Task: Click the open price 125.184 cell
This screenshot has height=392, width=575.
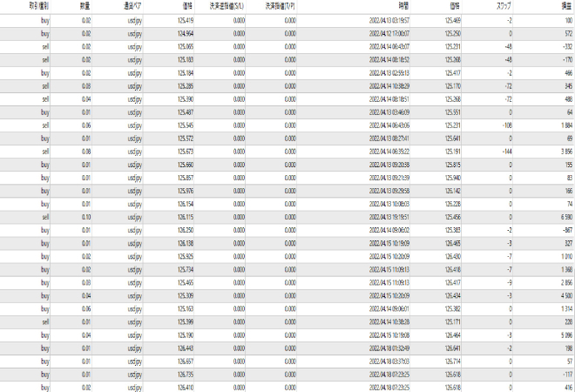Action: tap(186, 73)
